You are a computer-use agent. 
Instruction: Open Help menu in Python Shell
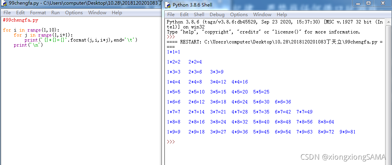(x=282, y=15)
